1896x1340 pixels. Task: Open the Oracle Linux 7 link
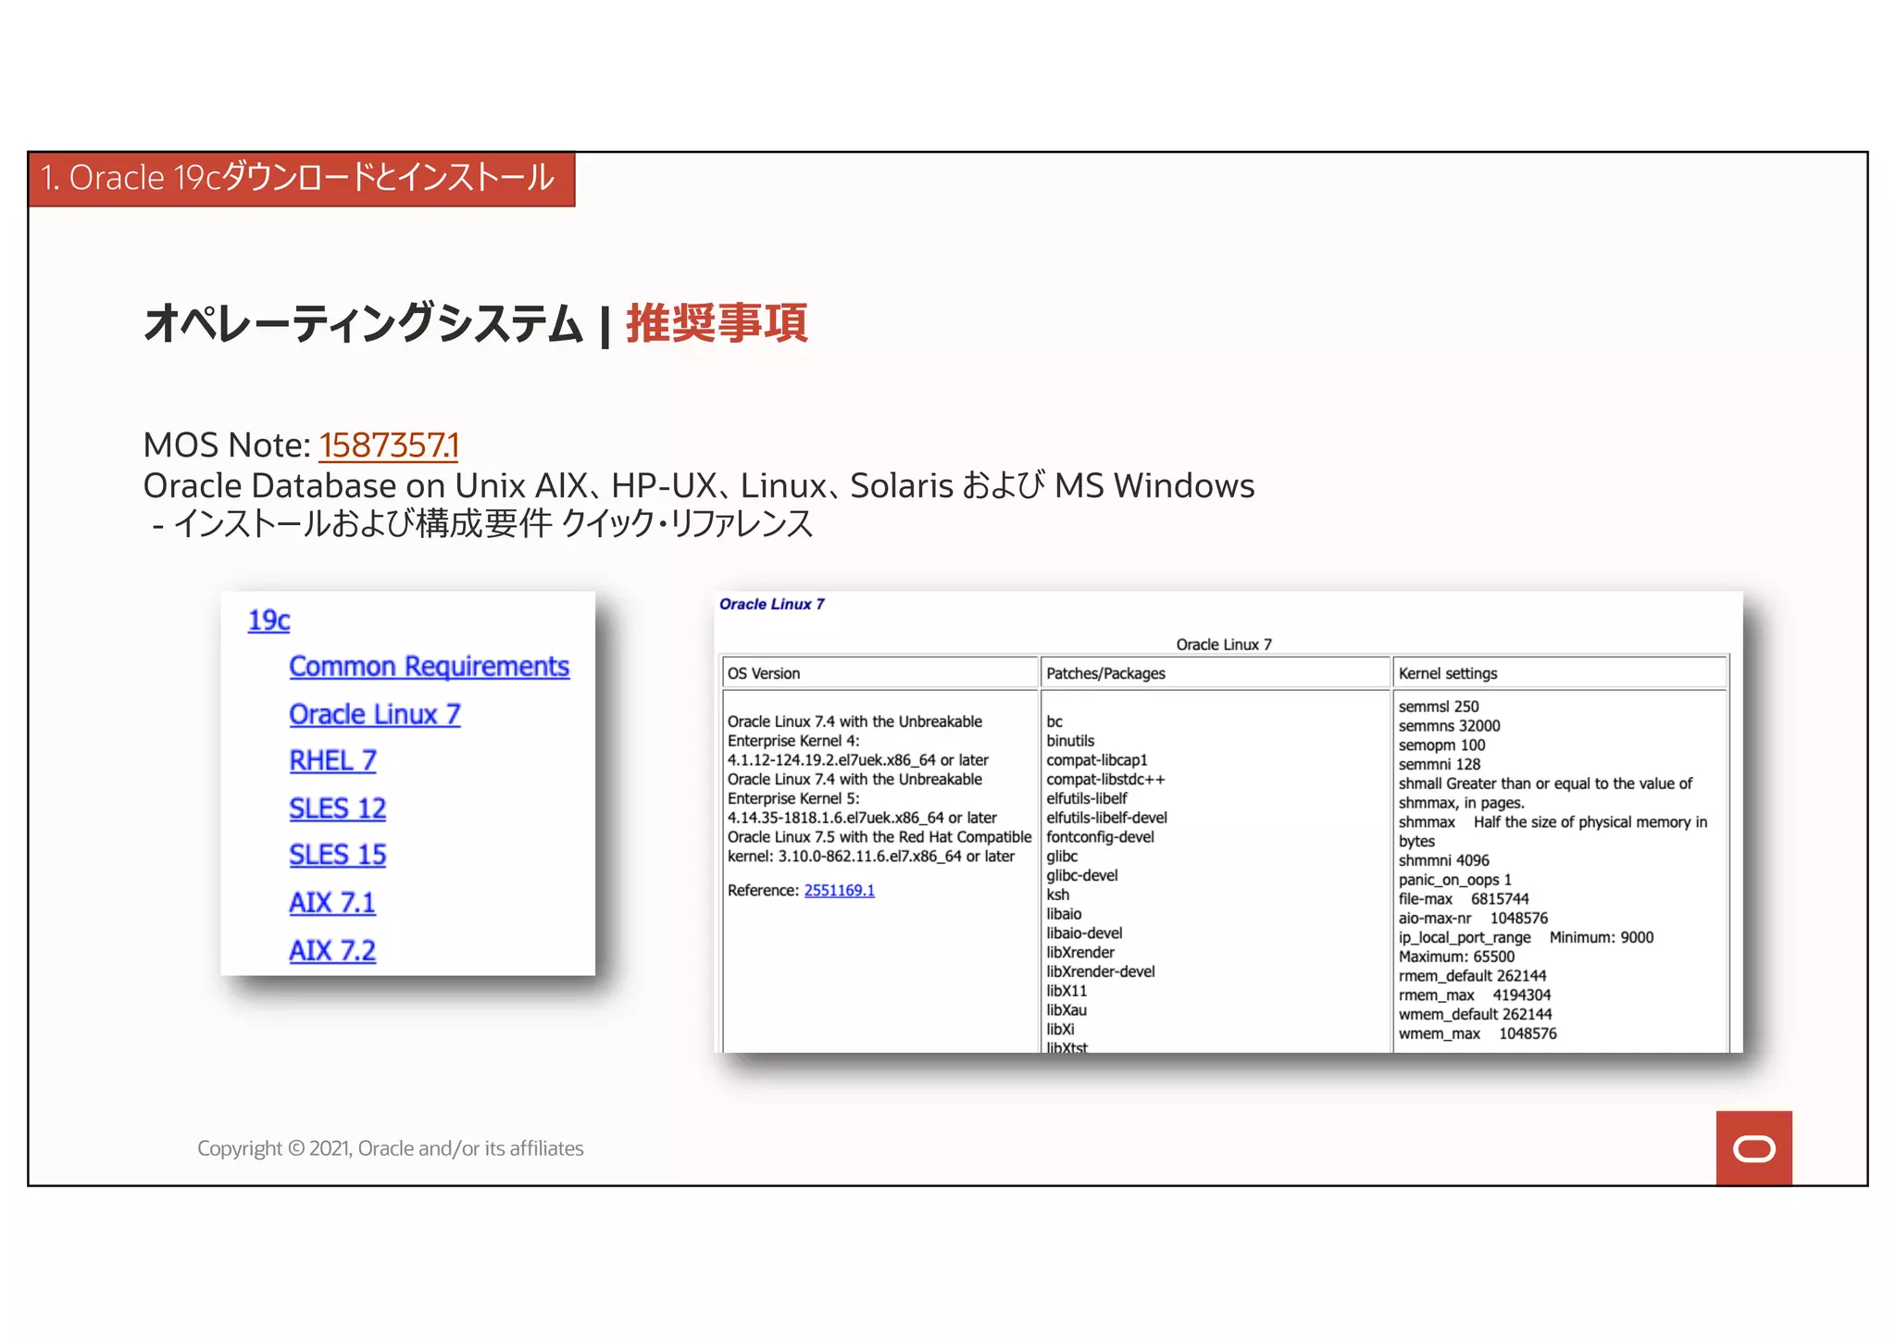coord(374,714)
